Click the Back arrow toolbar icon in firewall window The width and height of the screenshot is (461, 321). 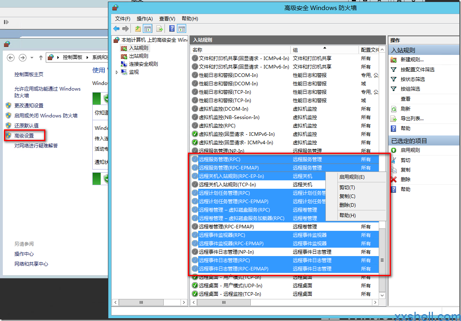pyautogui.click(x=116, y=29)
